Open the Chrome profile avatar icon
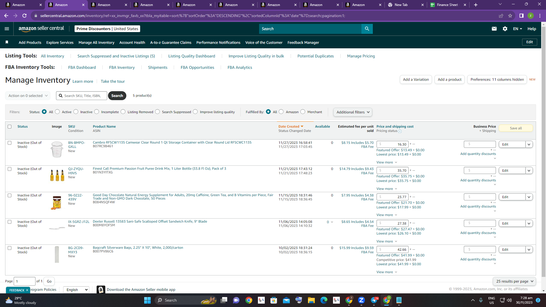The height and width of the screenshot is (307, 546). [x=531, y=16]
